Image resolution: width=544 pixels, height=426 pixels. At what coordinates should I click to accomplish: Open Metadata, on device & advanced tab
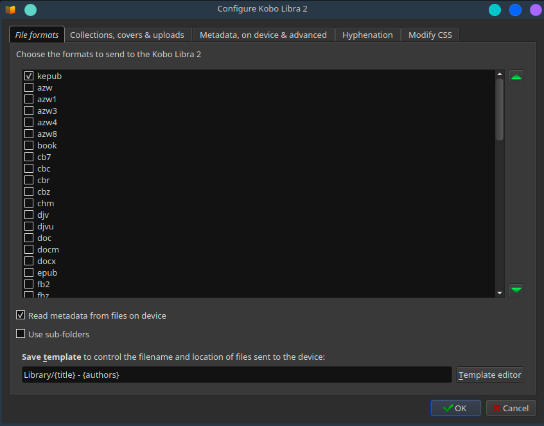point(263,35)
